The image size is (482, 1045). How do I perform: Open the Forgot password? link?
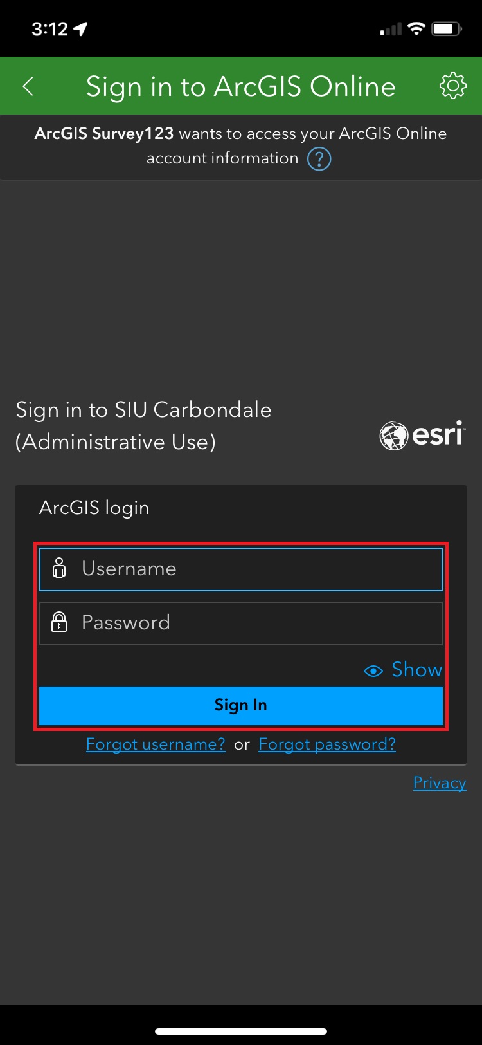pyautogui.click(x=327, y=744)
